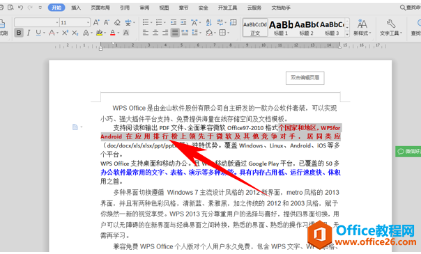Open the 文字工具 dropdown button
The height and width of the screenshot is (254, 421).
pyautogui.click(x=391, y=28)
